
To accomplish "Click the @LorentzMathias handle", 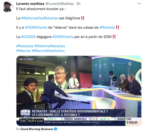I will [x=60, y=4].
